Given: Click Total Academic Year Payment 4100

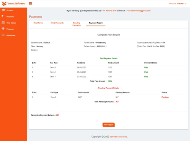Looking at the screenshot, I should click(151, 43).
